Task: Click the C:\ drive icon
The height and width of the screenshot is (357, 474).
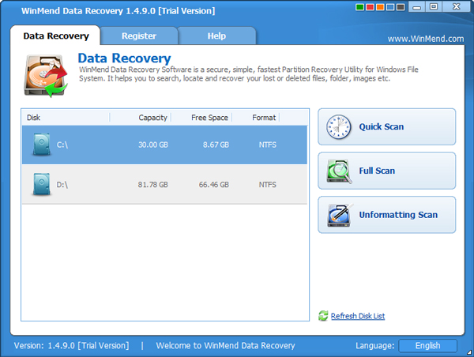Action: (42, 145)
